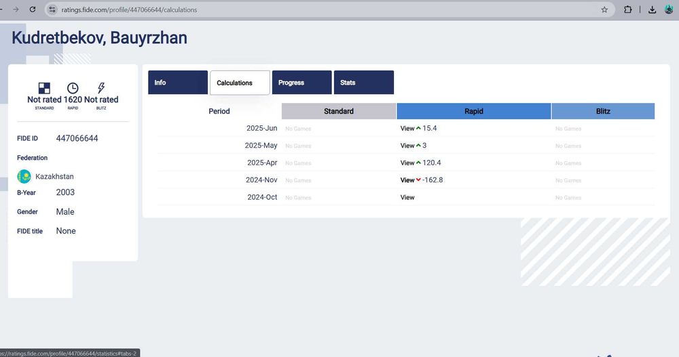This screenshot has height=357, width=679.
Task: View rapid calculations for 2025-May
Action: [407, 146]
